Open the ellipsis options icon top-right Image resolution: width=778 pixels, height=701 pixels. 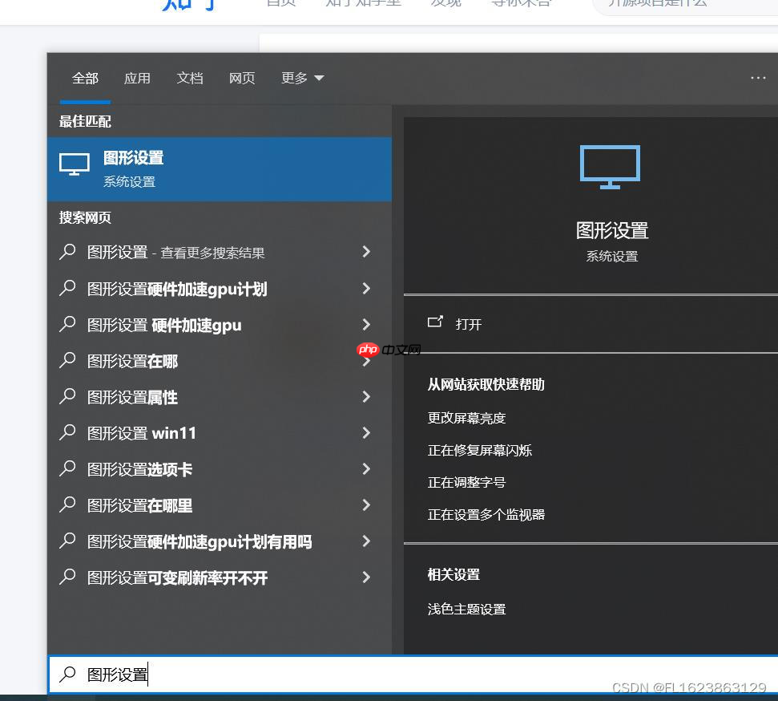tap(758, 78)
